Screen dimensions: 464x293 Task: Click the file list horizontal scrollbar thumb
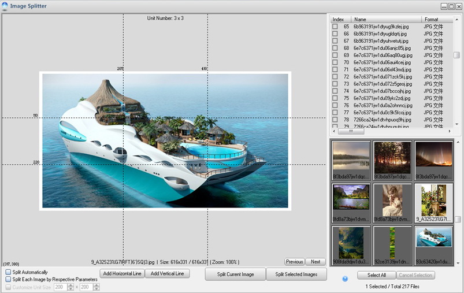[x=351, y=131]
